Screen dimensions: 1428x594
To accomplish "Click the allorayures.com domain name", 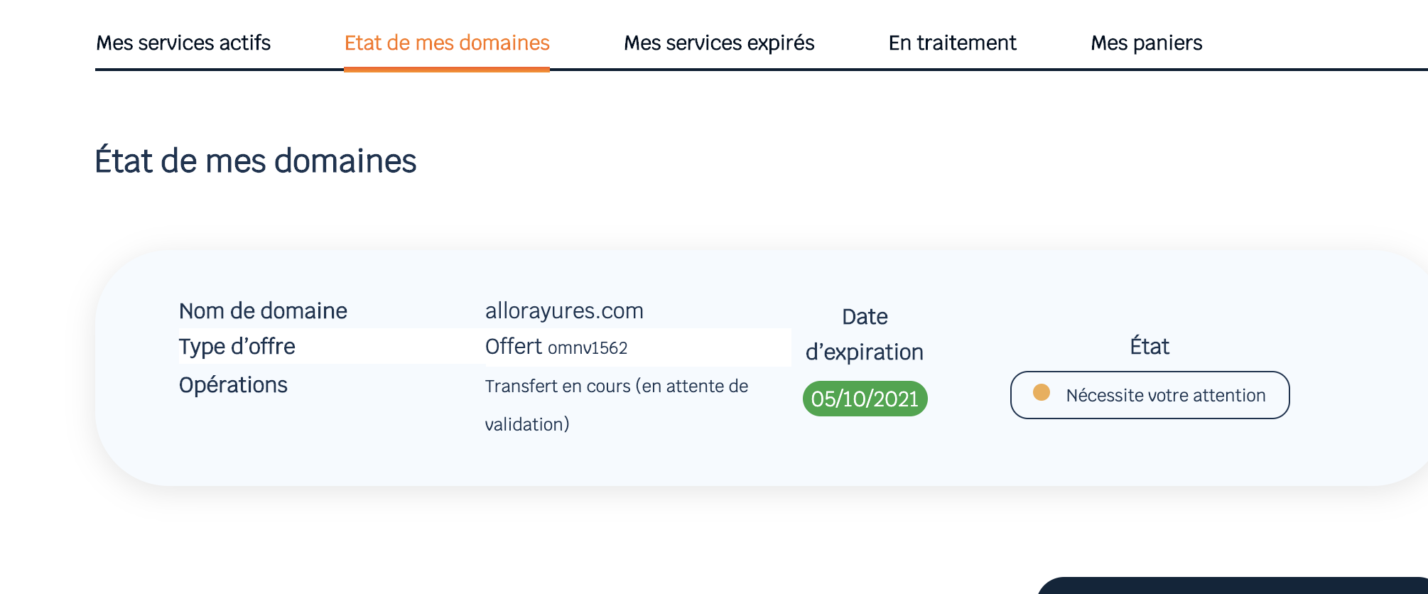I will [x=564, y=310].
